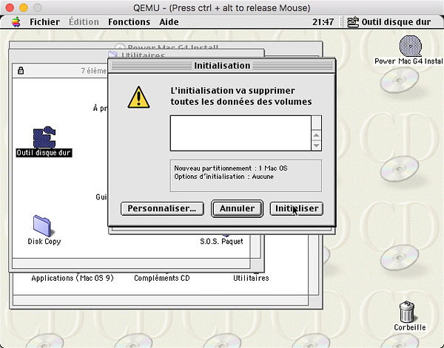Select the Disk Copy folder icon
This screenshot has width=444, height=348.
tap(42, 225)
